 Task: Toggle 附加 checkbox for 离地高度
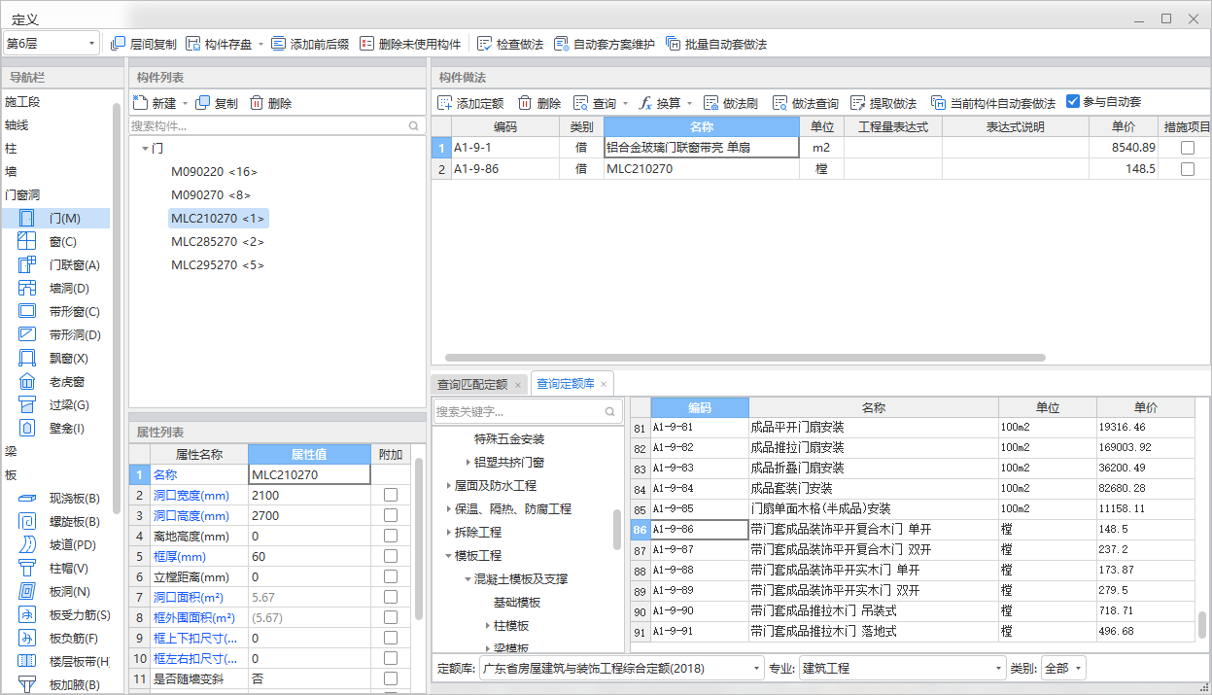(x=391, y=537)
